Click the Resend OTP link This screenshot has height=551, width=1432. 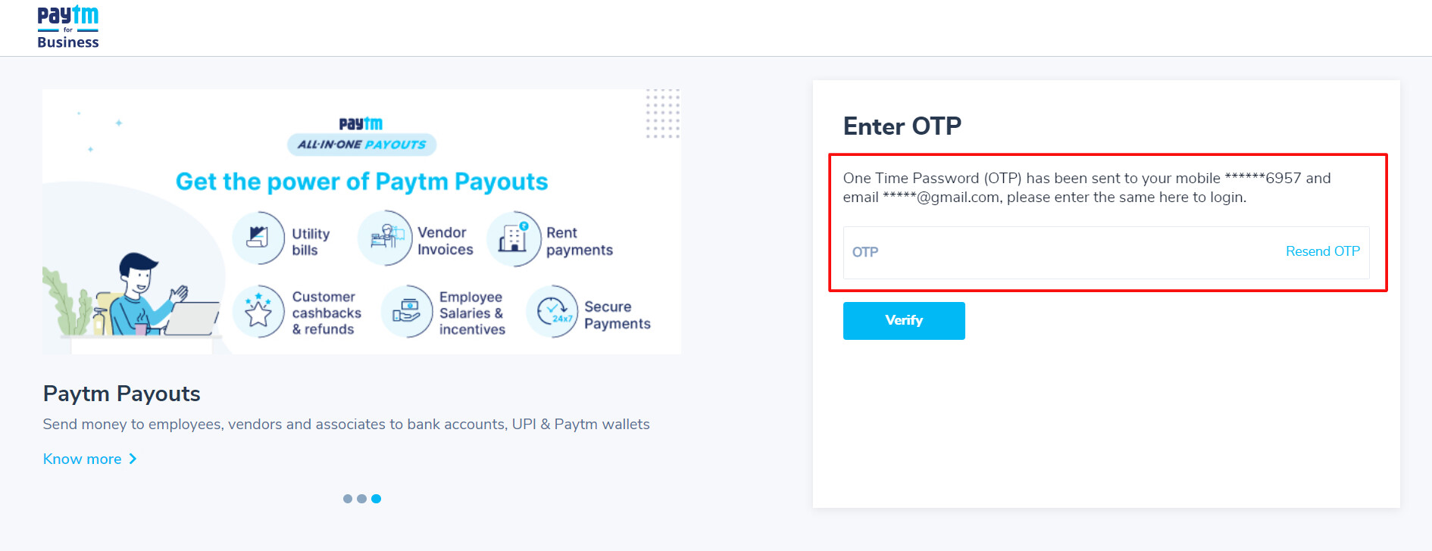coord(1322,251)
